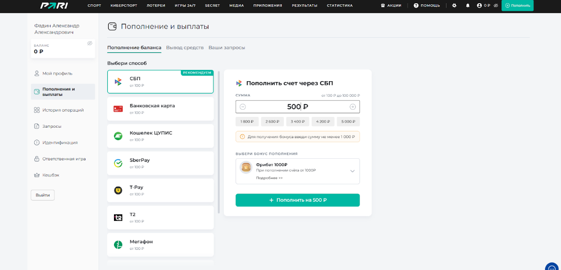Select the 5 000 ₽ quick amount
This screenshot has width=561, height=270.
pyautogui.click(x=349, y=122)
